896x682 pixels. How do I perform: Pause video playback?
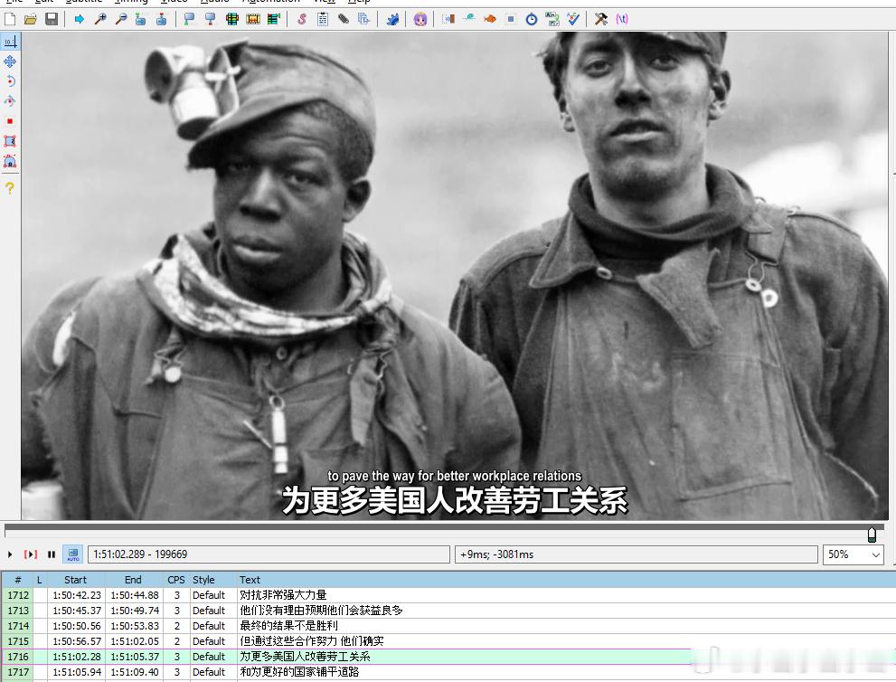tap(52, 554)
